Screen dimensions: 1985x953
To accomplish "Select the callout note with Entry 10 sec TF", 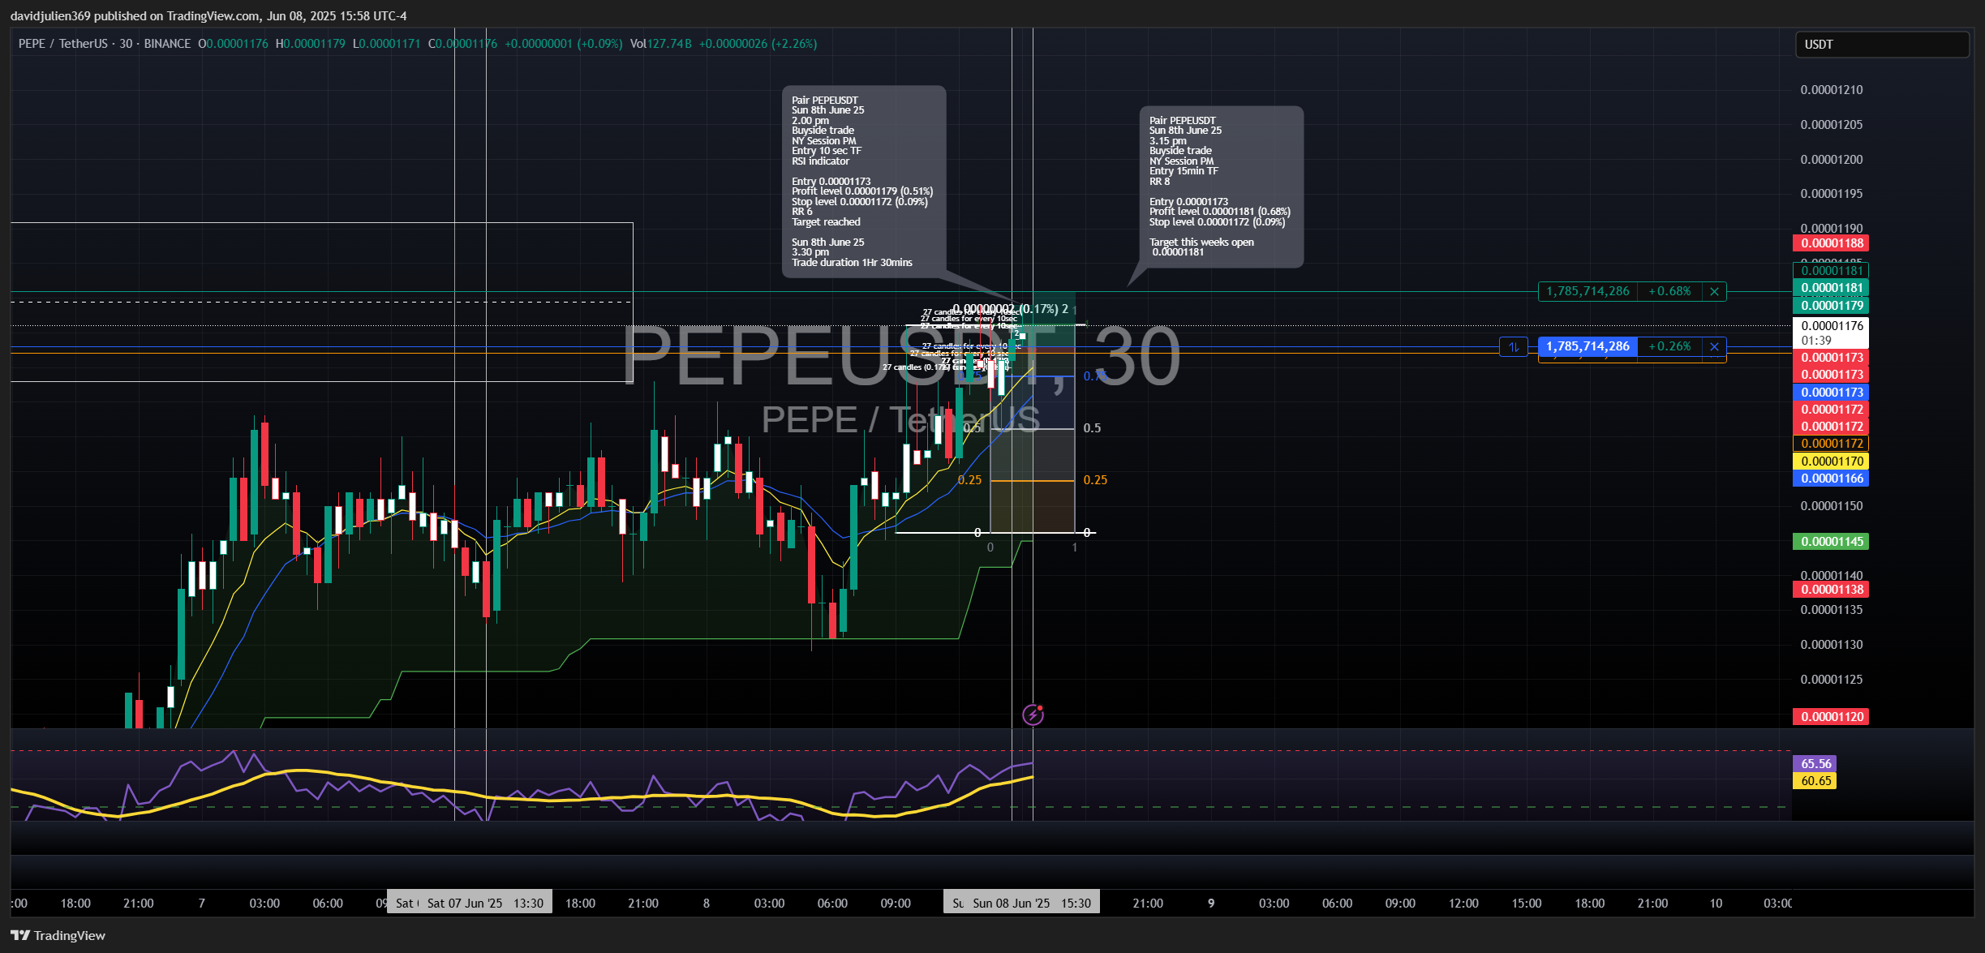I will (x=864, y=182).
